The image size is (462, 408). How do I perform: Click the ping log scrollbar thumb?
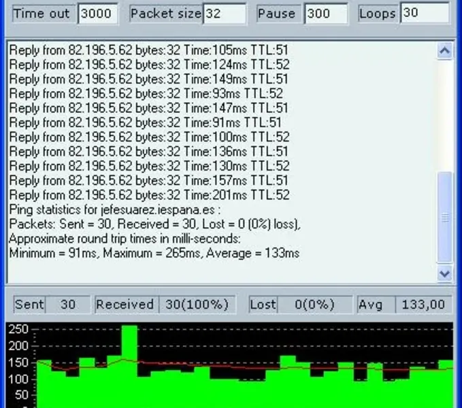coord(444,217)
